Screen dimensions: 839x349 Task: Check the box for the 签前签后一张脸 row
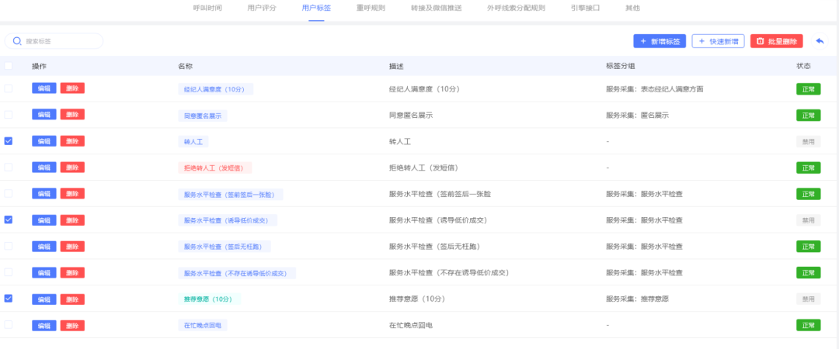click(9, 193)
